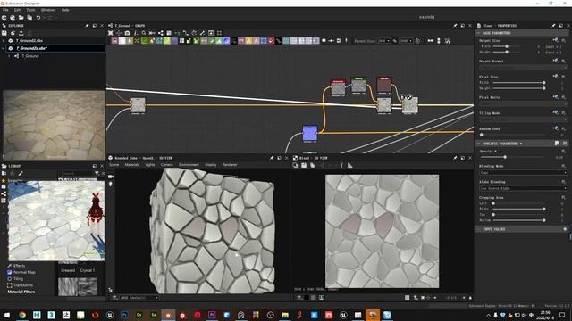This screenshot has width=572, height=321.
Task: Open the Tools menu
Action: [x=30, y=10]
